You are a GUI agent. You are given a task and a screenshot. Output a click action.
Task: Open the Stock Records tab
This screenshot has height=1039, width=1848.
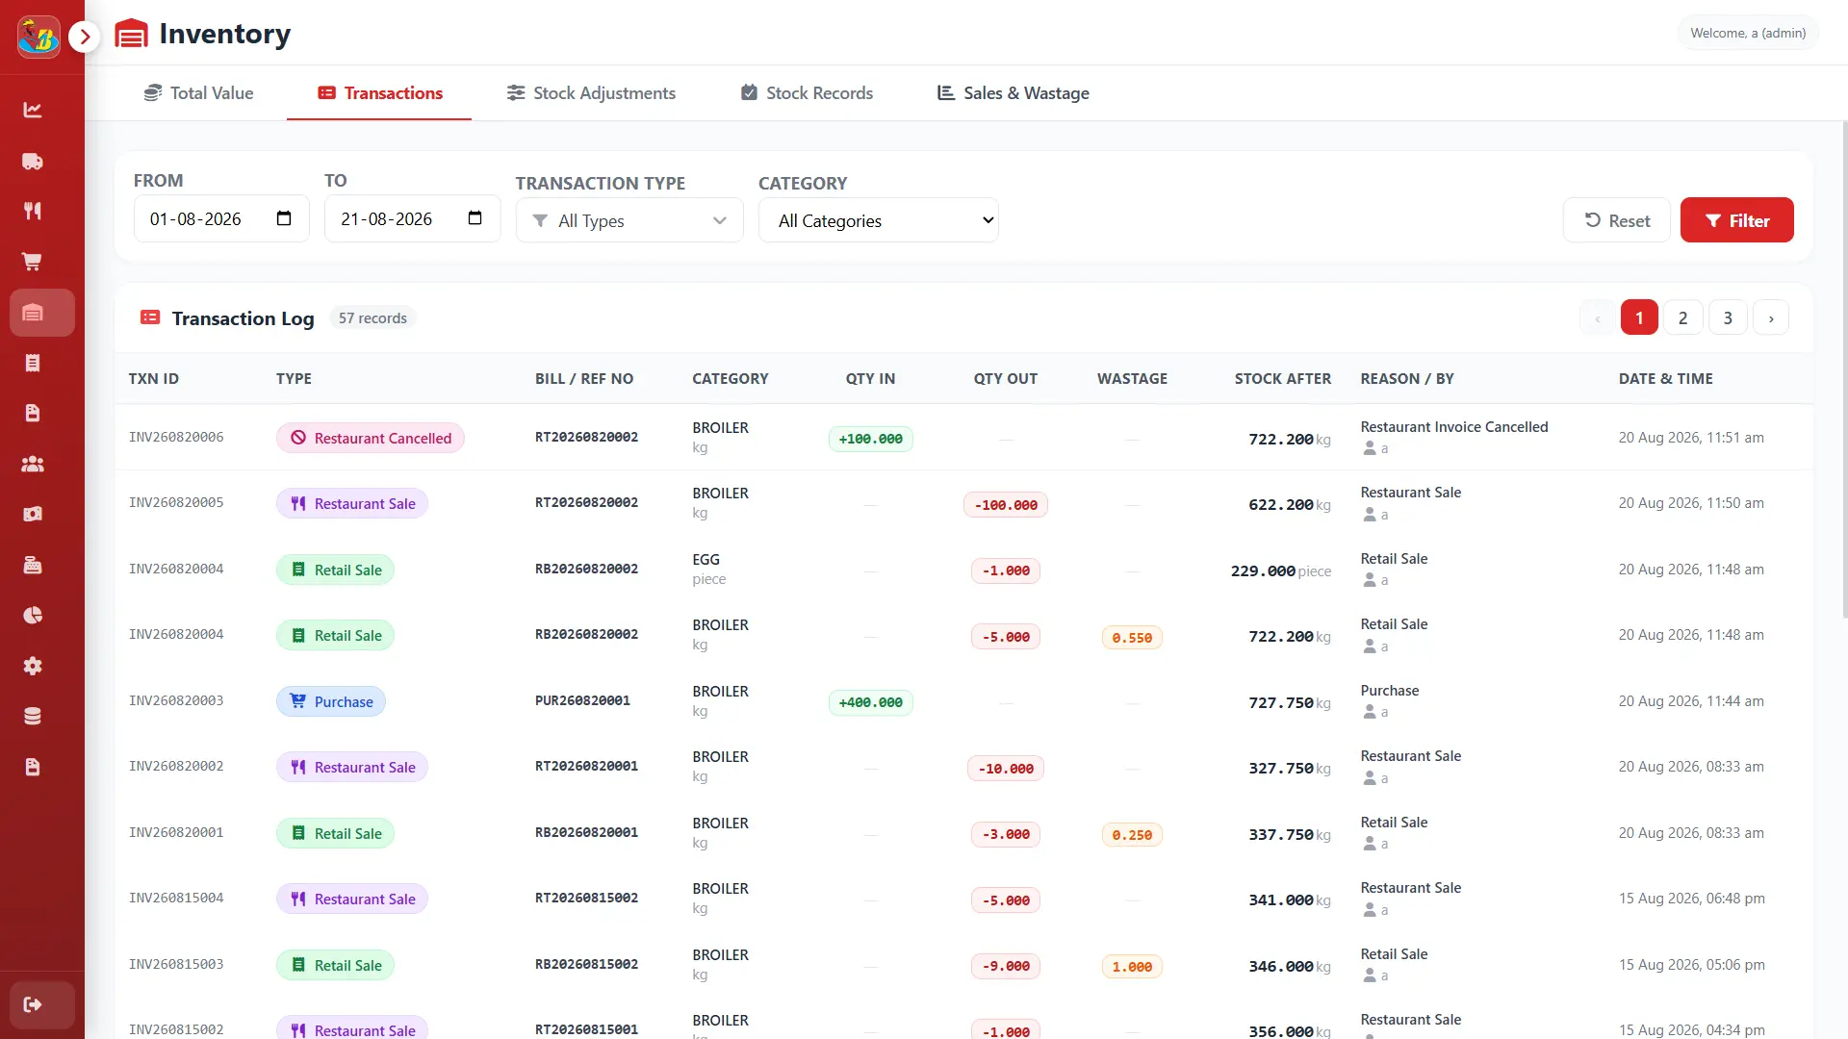click(807, 93)
